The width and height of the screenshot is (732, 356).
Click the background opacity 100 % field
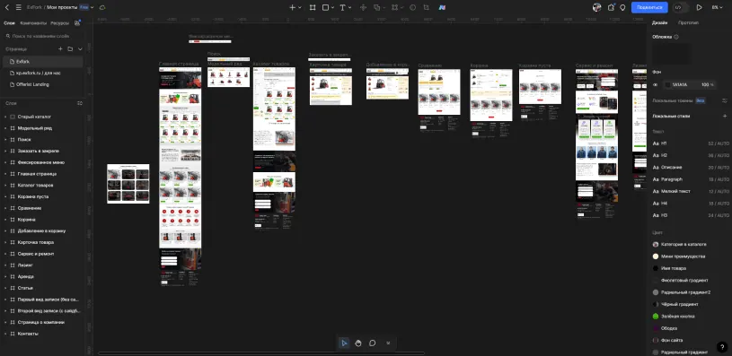(708, 85)
